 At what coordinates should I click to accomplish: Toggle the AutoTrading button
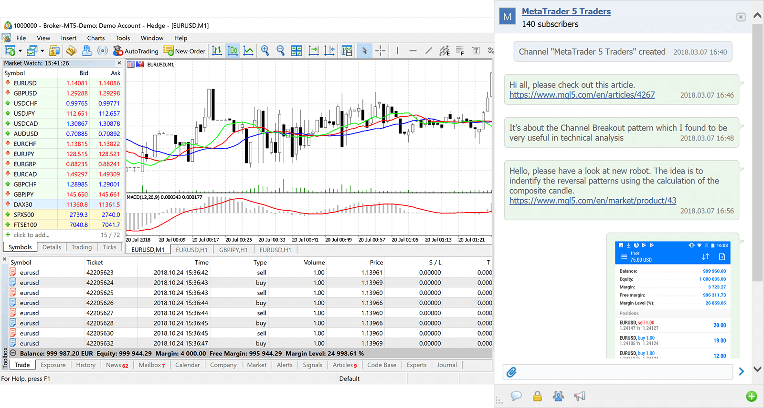pyautogui.click(x=136, y=51)
